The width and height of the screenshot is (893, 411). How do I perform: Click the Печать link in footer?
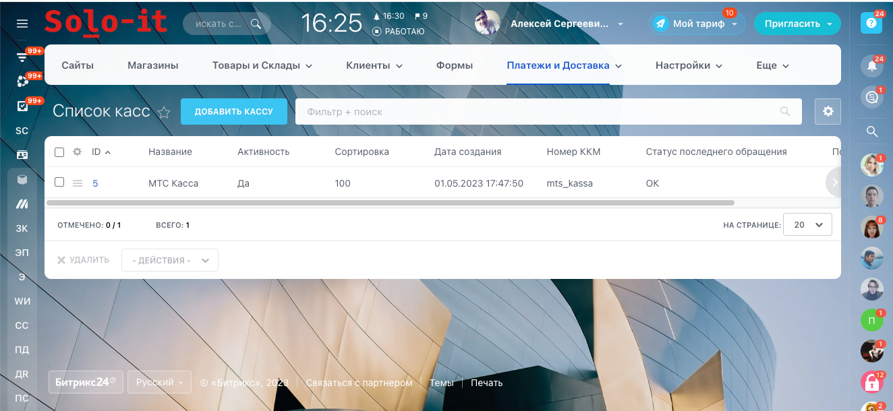tap(486, 383)
